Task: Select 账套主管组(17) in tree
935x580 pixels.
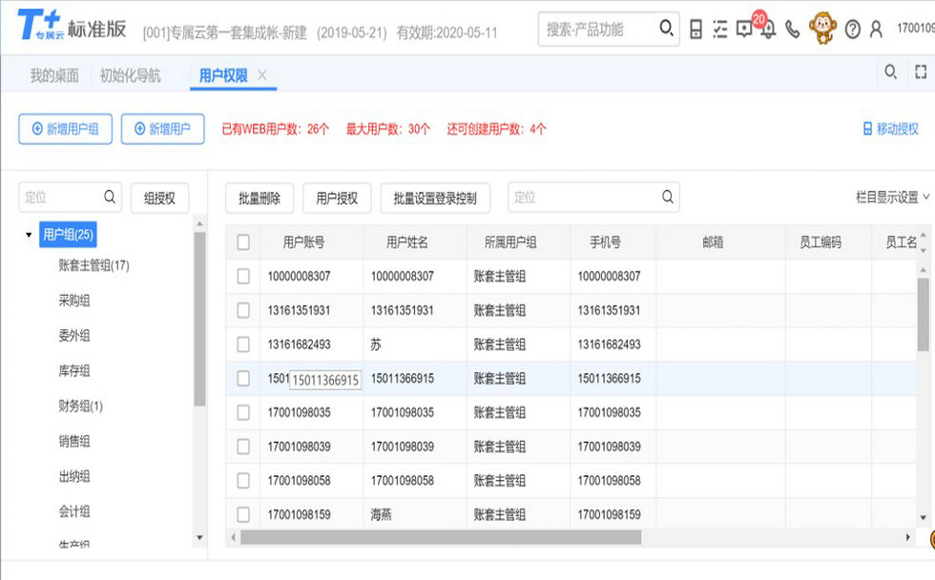Action: click(94, 265)
